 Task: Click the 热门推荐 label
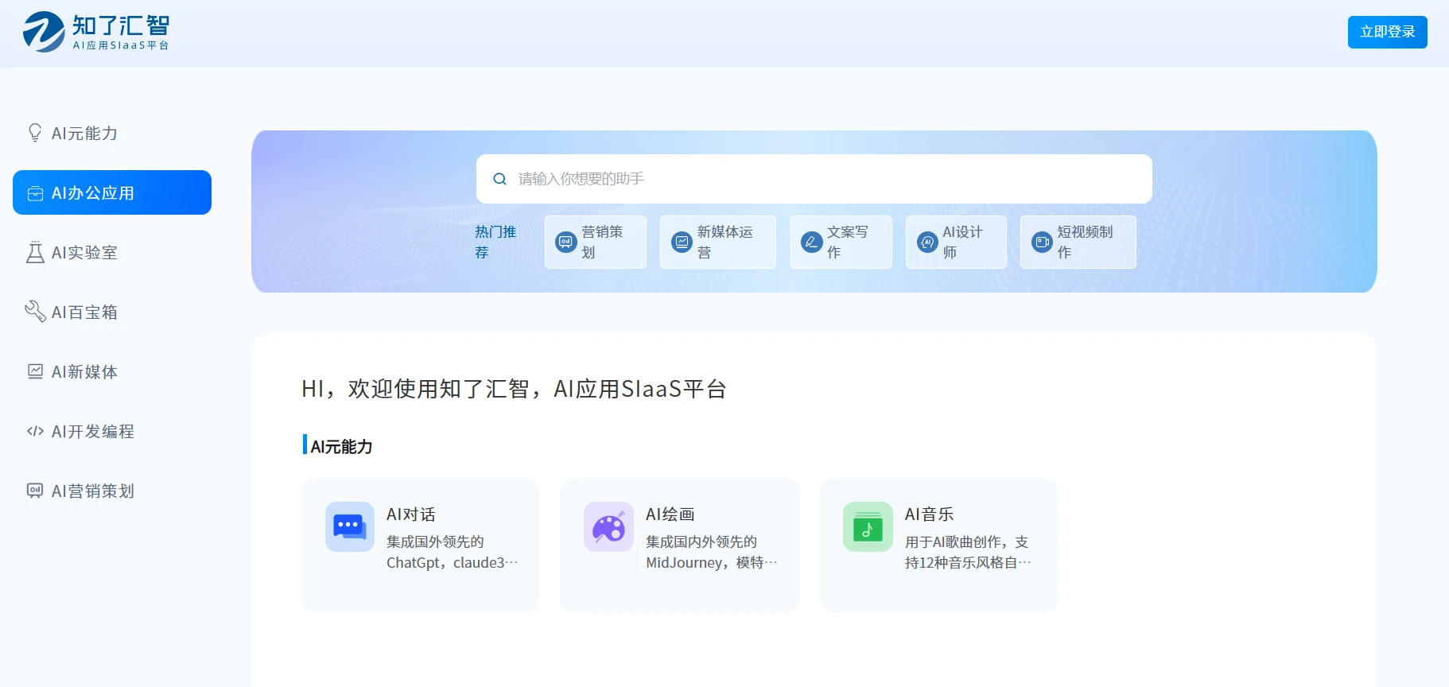pos(495,242)
